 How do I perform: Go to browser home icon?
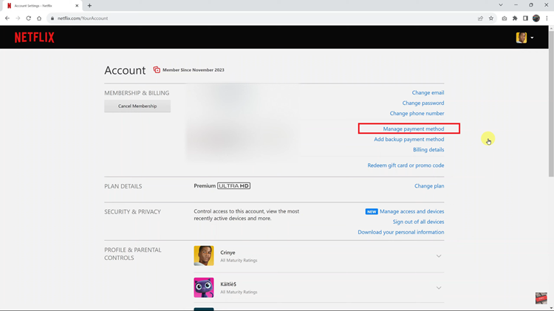(x=40, y=18)
